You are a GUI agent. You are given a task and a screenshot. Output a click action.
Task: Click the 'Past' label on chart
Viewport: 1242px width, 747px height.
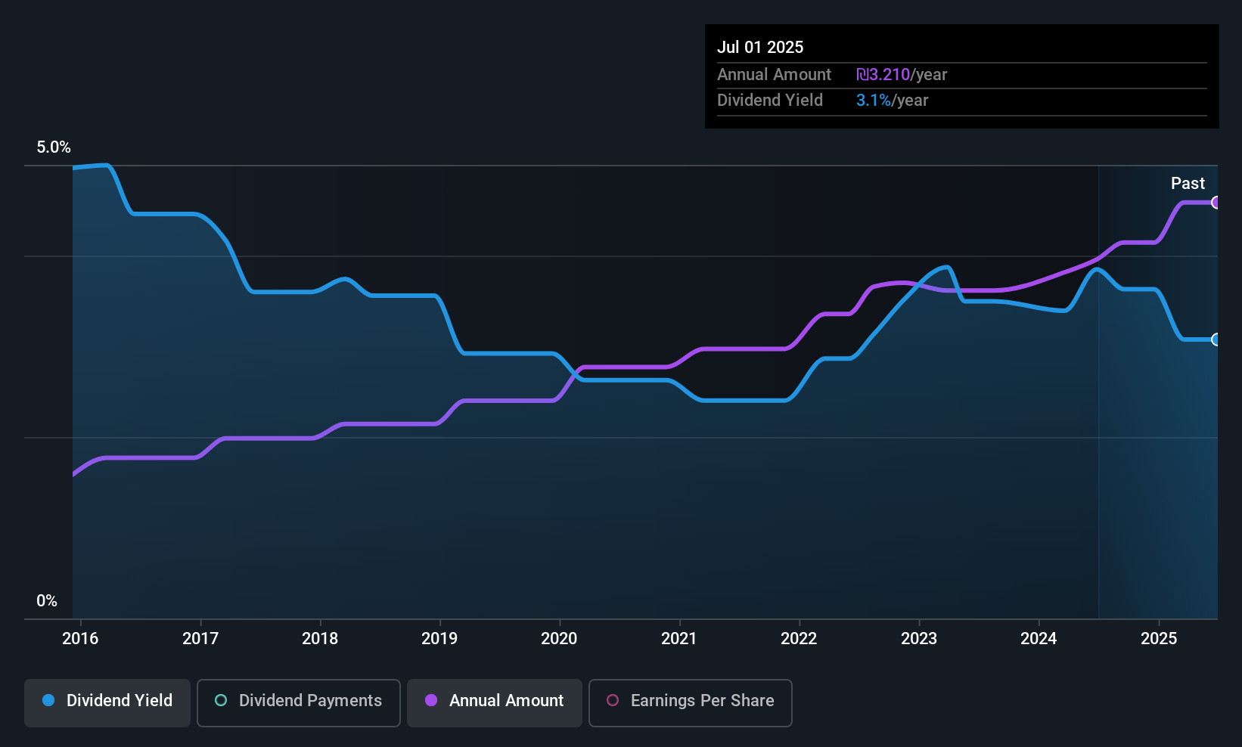pyautogui.click(x=1188, y=183)
